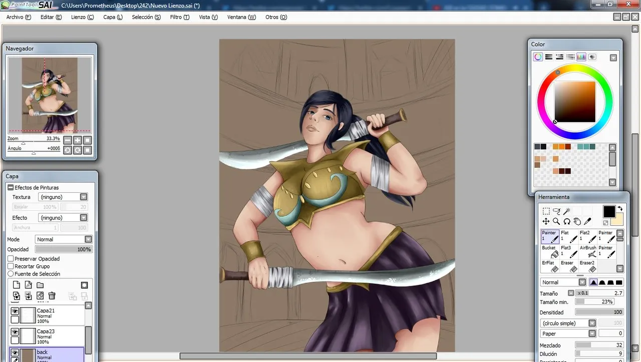641x362 pixels.
Task: Open the Vista menu
Action: click(208, 17)
